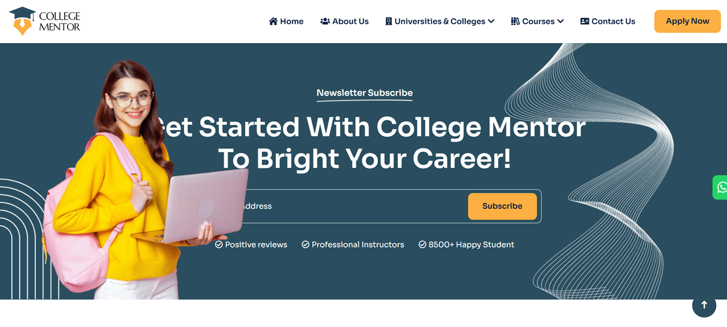Click the house icon beside Home
The height and width of the screenshot is (327, 727).
[x=273, y=21]
